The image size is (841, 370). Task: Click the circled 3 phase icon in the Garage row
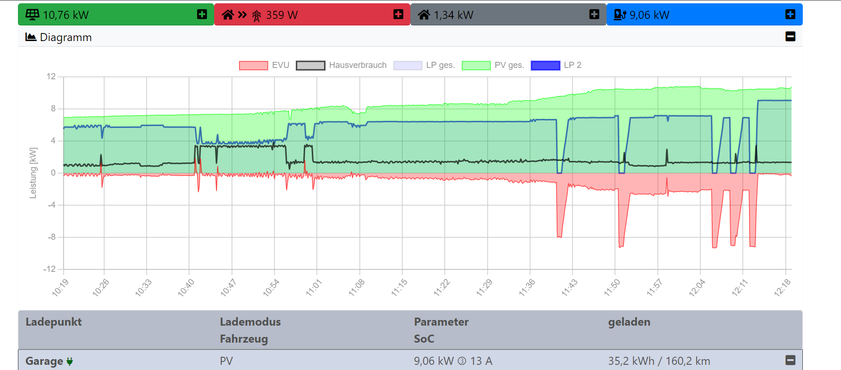(462, 361)
